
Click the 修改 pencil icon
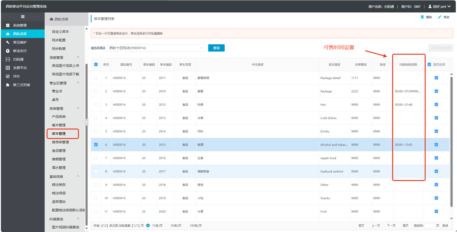(439, 17)
